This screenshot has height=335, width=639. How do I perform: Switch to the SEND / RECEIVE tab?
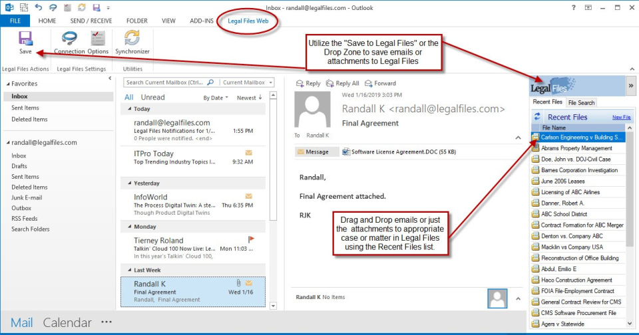tap(91, 21)
